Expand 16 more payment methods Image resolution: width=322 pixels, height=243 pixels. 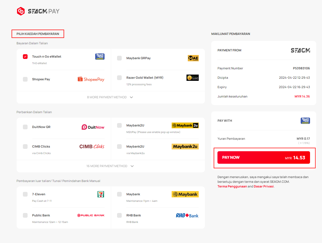(x=110, y=166)
